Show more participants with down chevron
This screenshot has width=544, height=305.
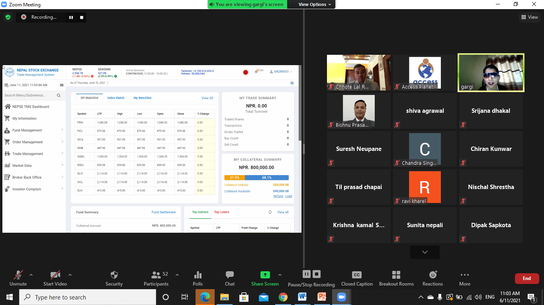(x=425, y=252)
